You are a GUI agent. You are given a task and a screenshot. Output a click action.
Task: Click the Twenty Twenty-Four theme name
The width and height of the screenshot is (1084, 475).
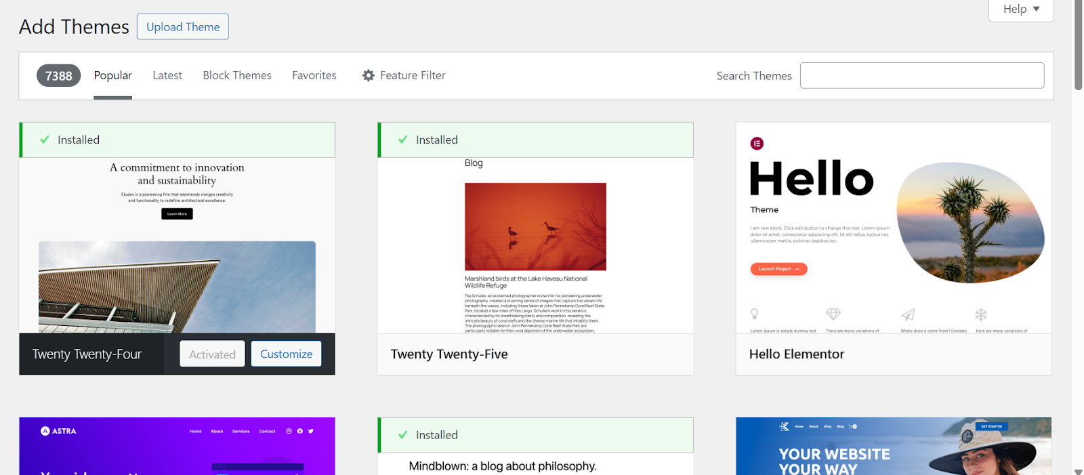tap(87, 354)
